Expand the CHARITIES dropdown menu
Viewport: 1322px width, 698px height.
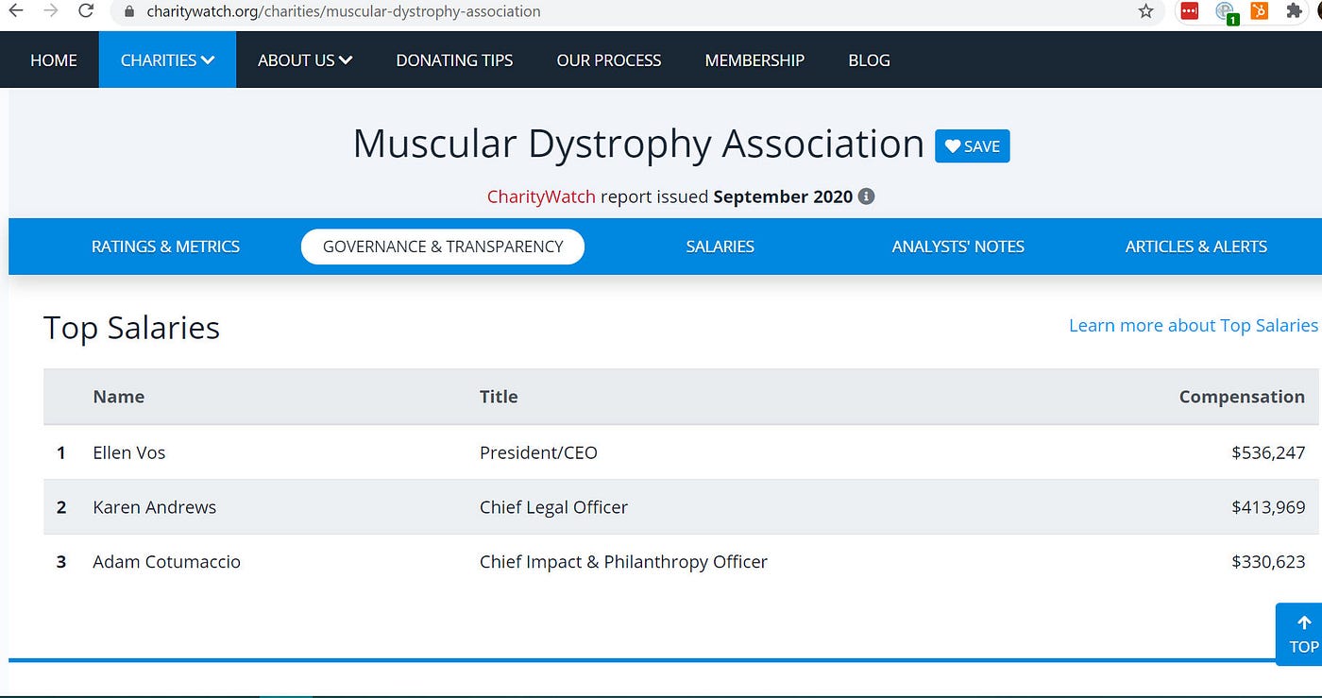point(167,60)
